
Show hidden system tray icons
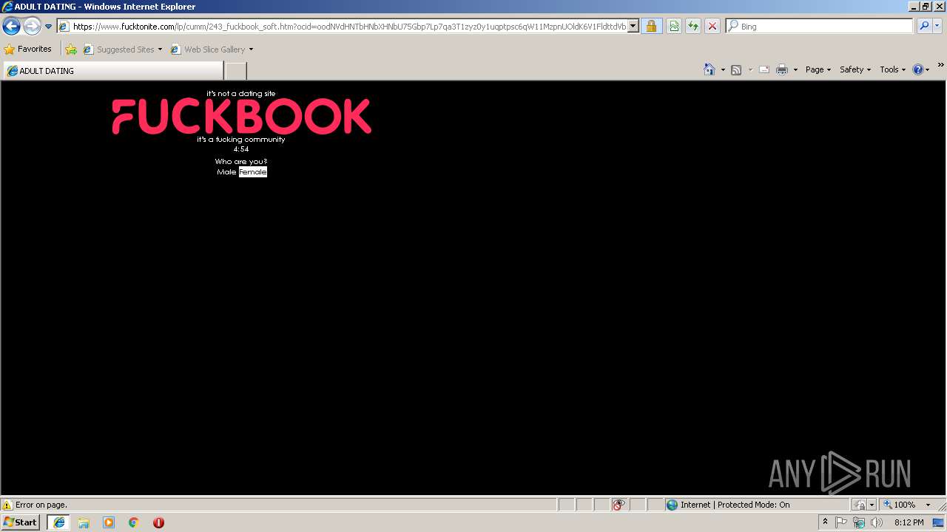click(x=826, y=522)
